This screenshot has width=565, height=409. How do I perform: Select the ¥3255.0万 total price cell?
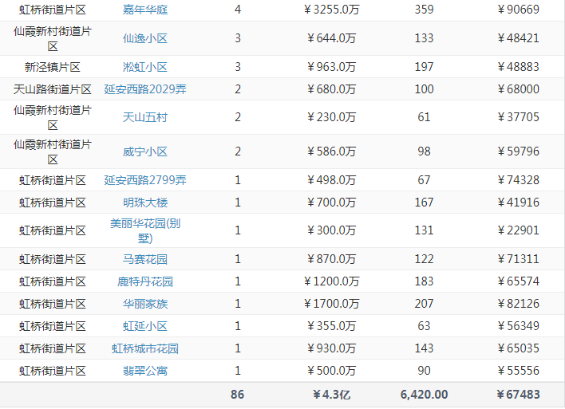331,10
